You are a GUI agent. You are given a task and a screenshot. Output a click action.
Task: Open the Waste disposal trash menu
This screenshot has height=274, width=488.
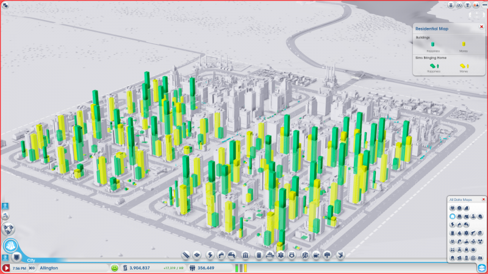click(258, 255)
